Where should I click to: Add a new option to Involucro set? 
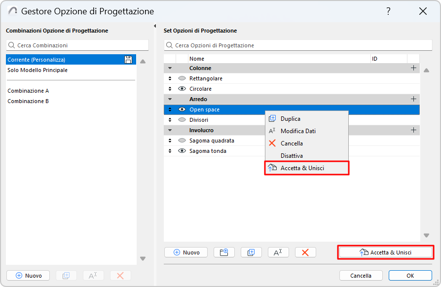tap(413, 130)
